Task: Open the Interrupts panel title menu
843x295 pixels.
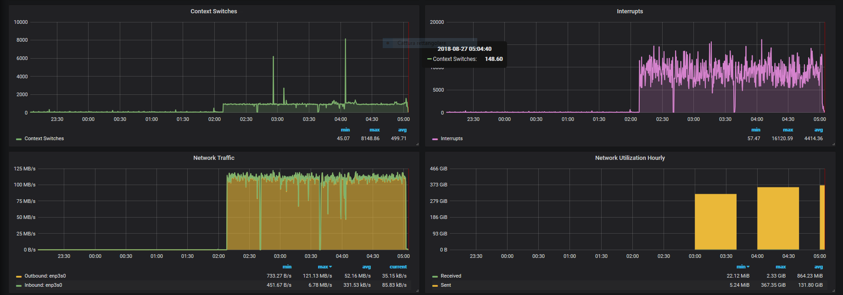Action: (x=630, y=11)
